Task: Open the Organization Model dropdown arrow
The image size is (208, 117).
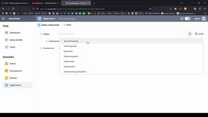Action: 184,34
